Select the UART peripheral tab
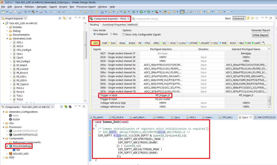Screen dimensions: 277x165 (256, 43)
